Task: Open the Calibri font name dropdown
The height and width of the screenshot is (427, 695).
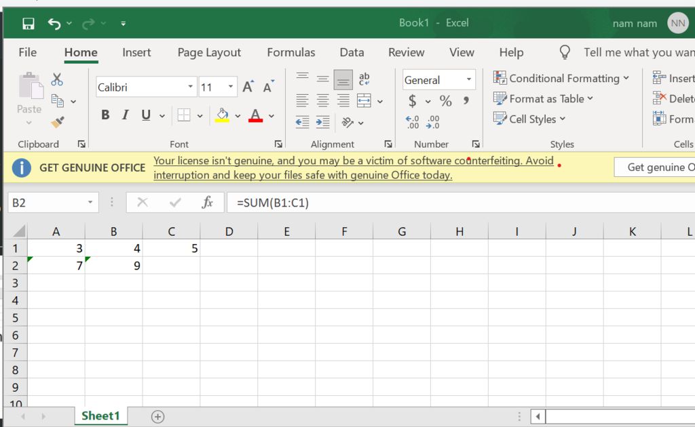Action: coord(190,87)
